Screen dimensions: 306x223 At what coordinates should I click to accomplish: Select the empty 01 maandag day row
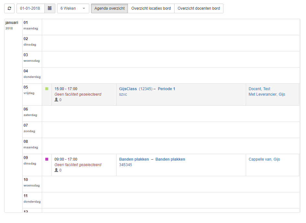[170, 27]
